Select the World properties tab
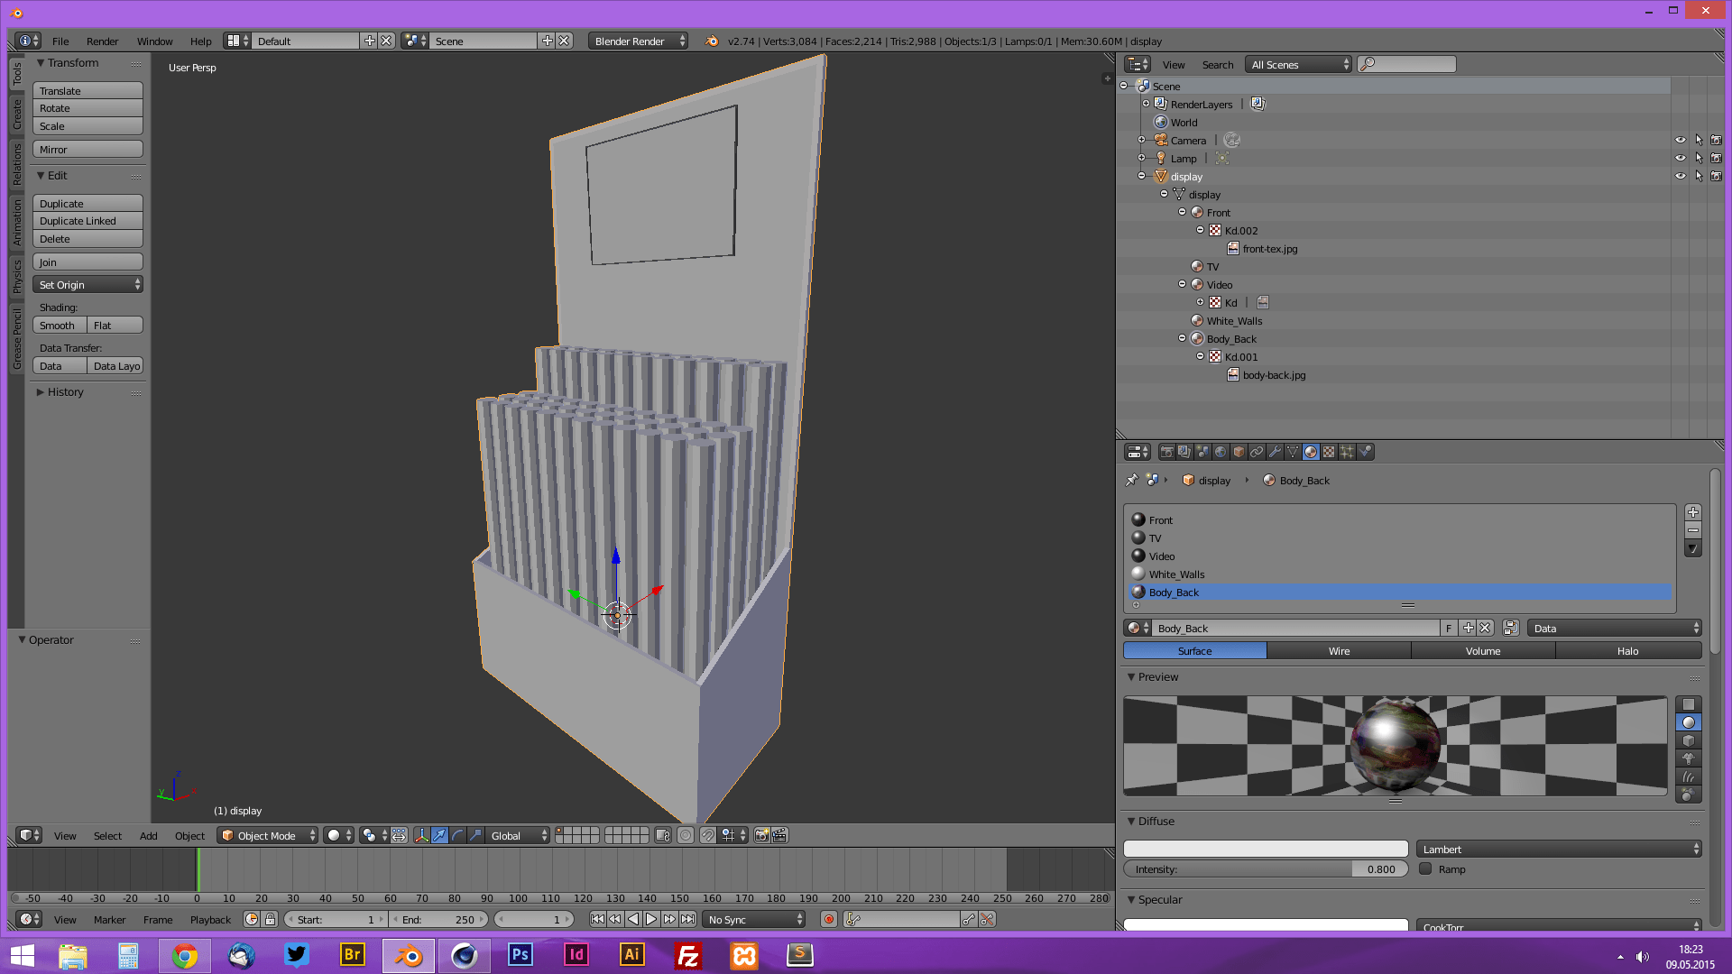Screen dimensions: 1732x974 [1220, 452]
